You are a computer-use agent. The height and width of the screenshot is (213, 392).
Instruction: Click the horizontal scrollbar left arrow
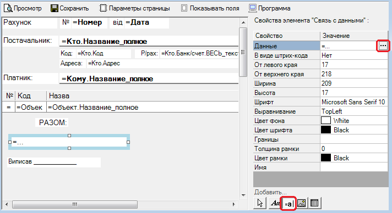tap(7, 204)
